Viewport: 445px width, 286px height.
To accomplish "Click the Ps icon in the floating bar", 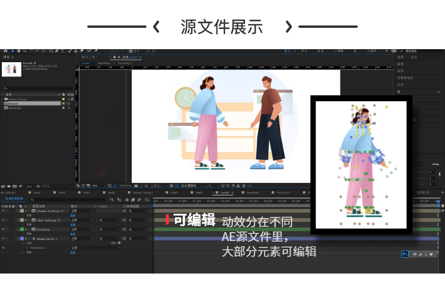I will click(x=405, y=254).
